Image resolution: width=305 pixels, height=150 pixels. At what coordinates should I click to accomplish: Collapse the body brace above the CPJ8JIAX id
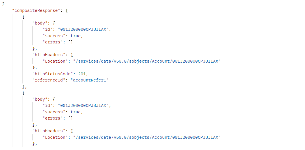[54, 99]
